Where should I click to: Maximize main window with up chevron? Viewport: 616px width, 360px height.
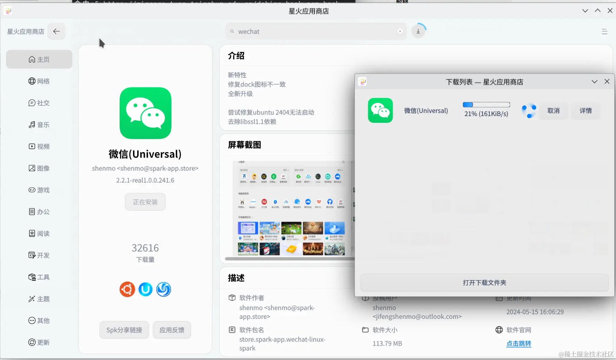pyautogui.click(x=598, y=11)
